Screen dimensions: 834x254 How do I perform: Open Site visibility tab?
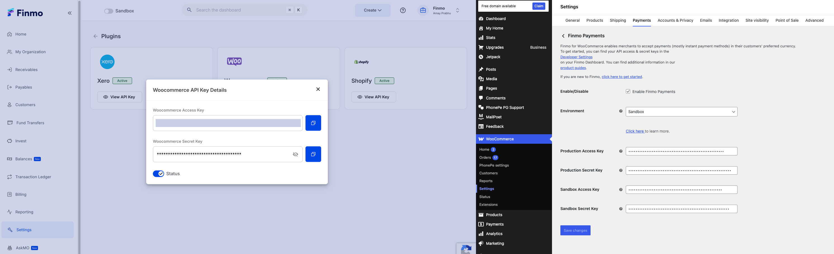(x=757, y=20)
